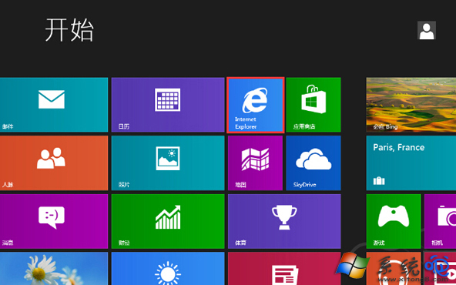Open the Finance tile (财经)

click(x=168, y=221)
